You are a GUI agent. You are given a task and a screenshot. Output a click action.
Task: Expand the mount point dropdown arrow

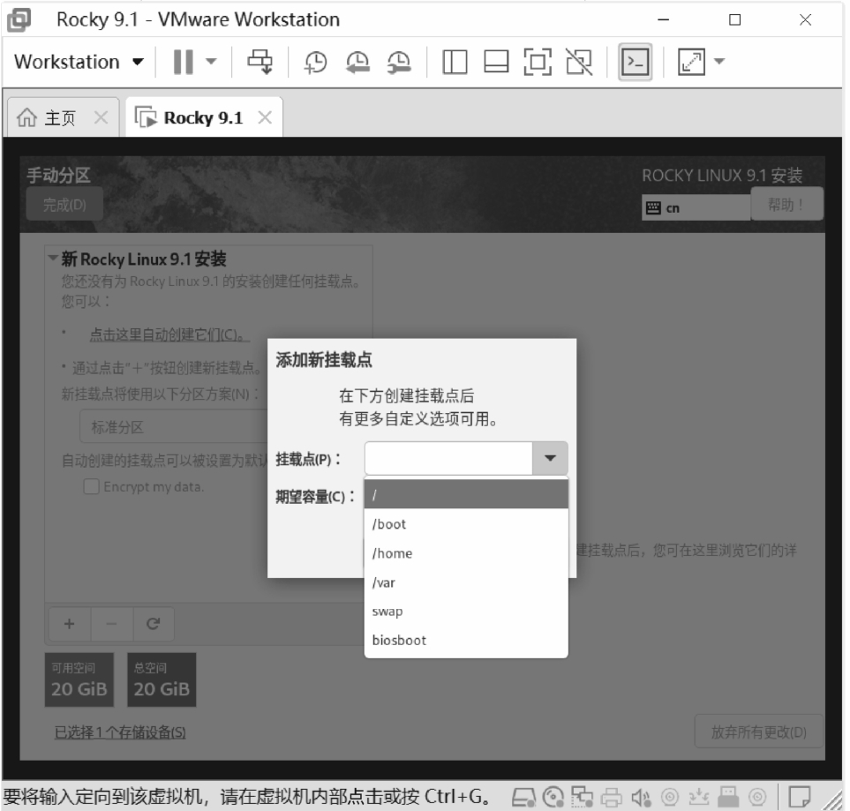point(550,459)
